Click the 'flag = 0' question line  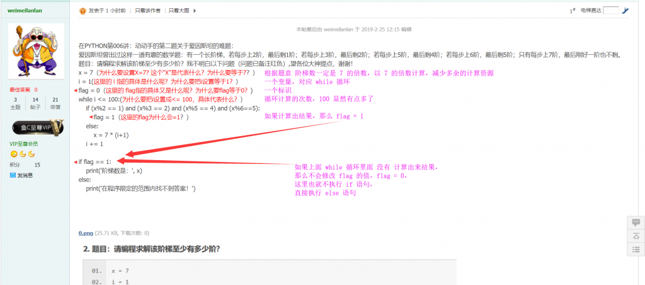click(166, 90)
